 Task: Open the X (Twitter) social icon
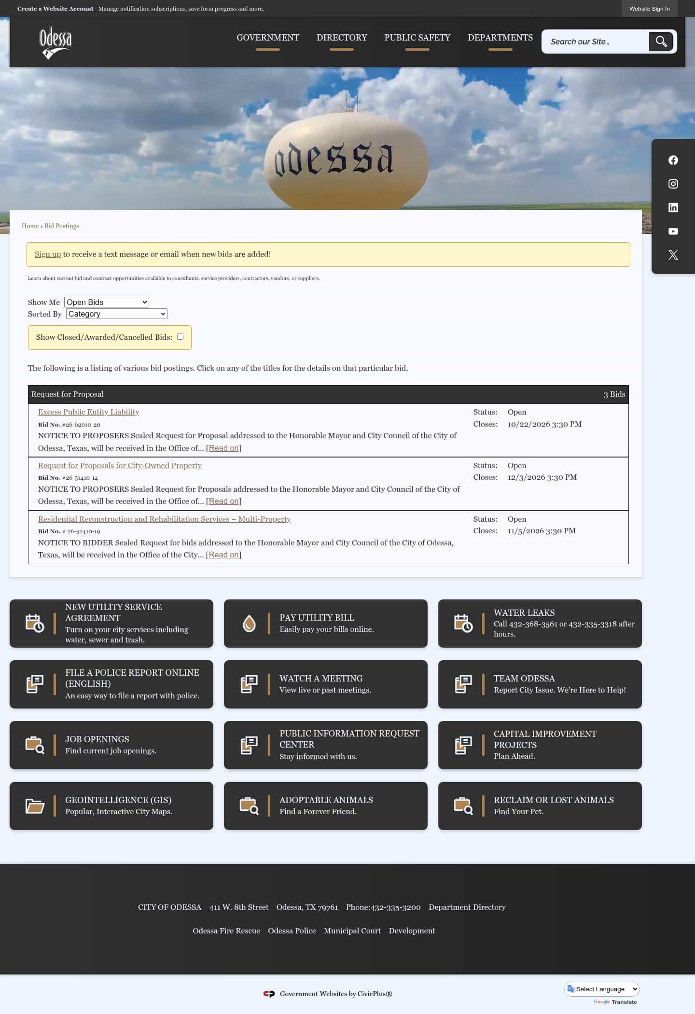(x=673, y=255)
